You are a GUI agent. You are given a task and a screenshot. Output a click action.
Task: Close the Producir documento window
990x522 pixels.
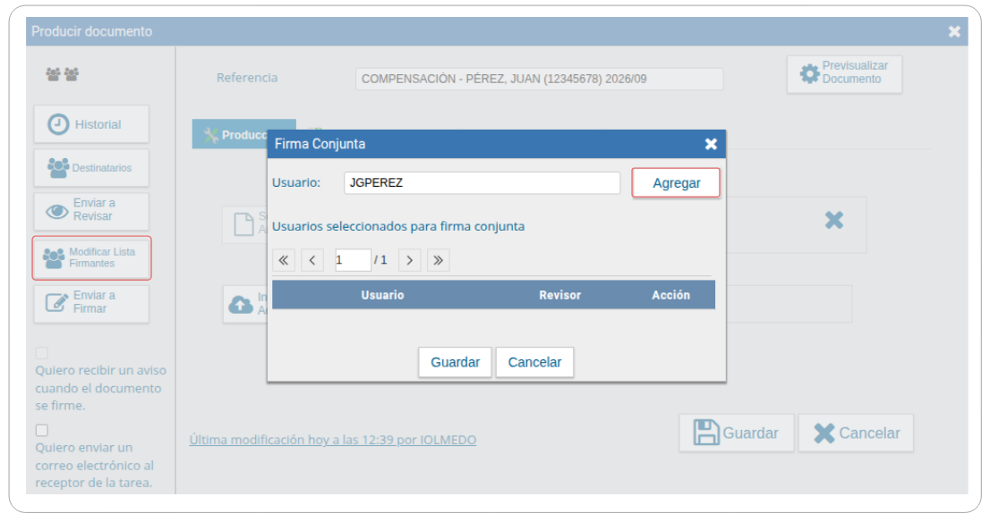pos(954,31)
